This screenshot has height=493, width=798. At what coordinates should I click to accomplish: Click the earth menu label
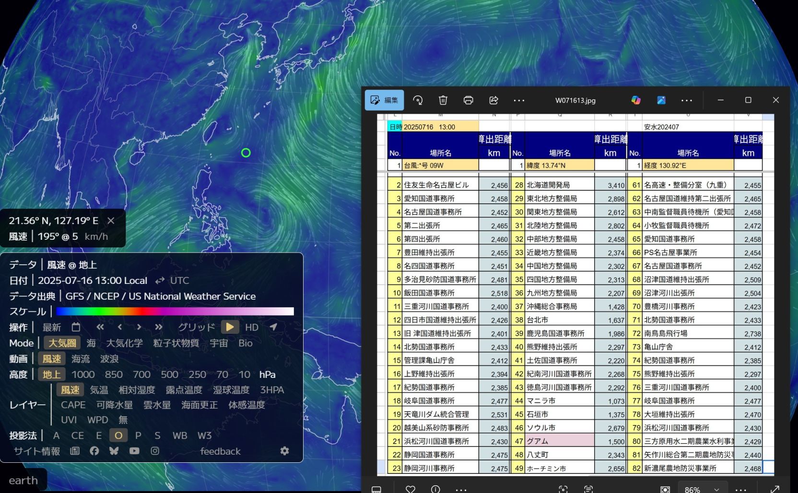click(23, 480)
